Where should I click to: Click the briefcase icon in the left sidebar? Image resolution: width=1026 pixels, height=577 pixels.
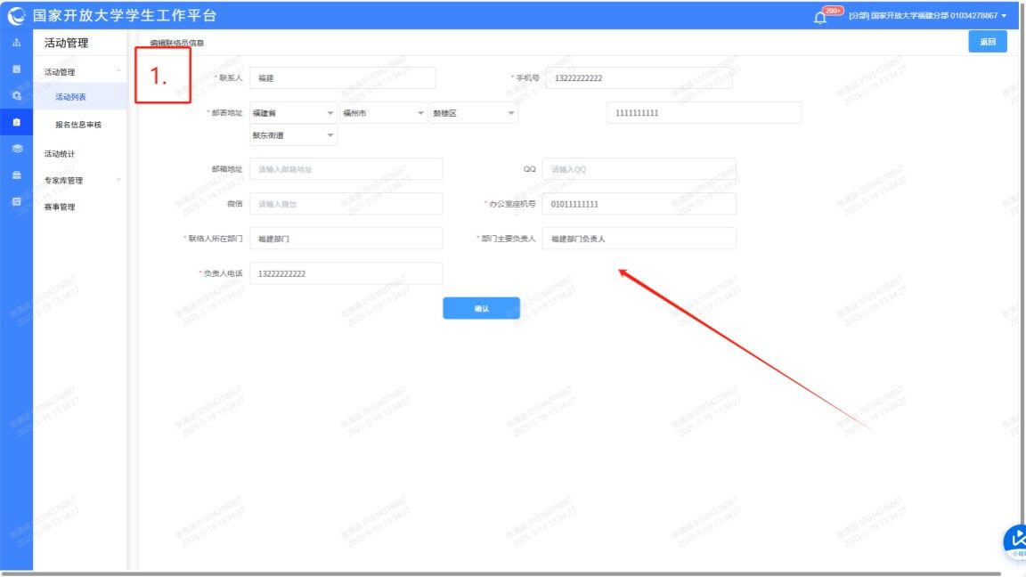16,175
